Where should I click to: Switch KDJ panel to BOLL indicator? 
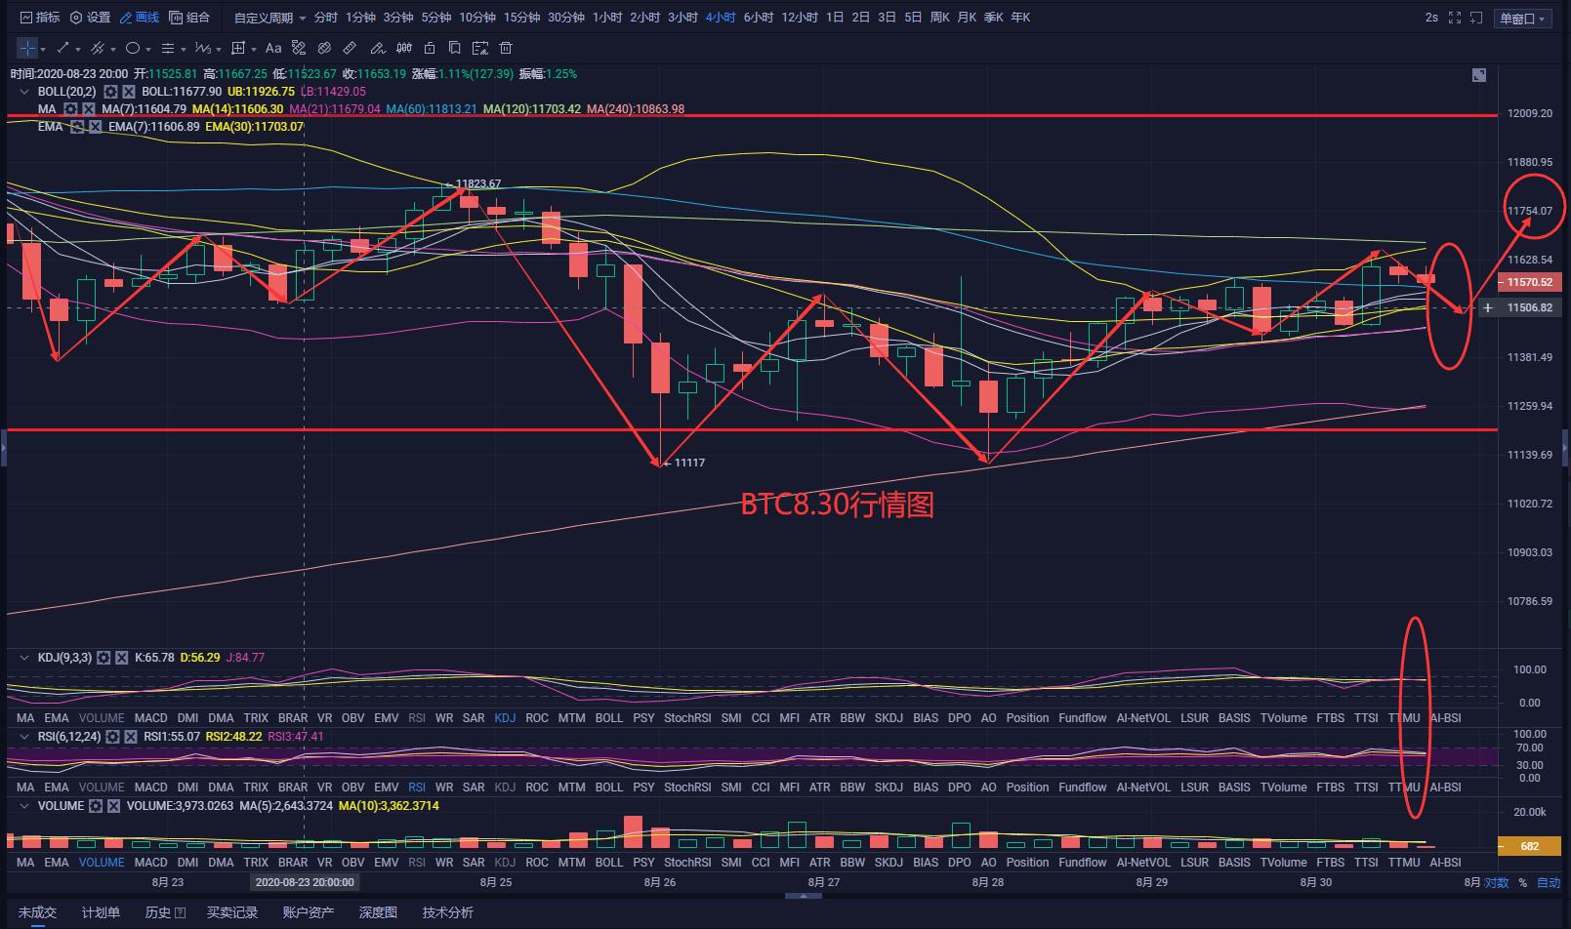tap(608, 718)
